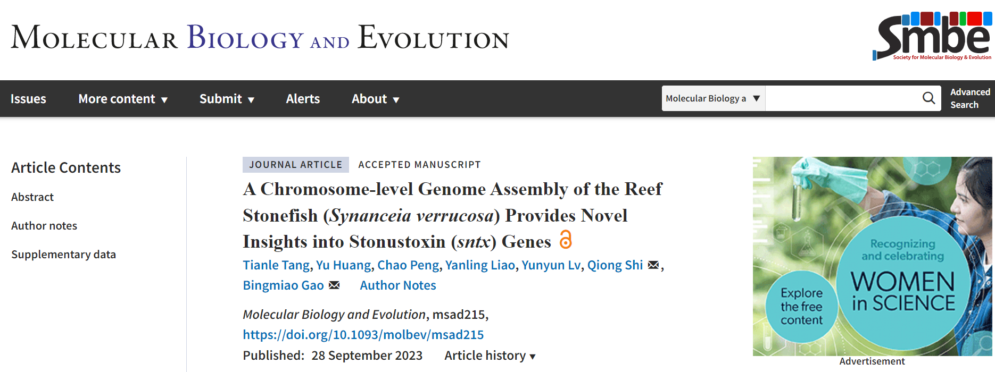Click the email icon beside Bingmiao Gao
The image size is (995, 372).
[334, 285]
